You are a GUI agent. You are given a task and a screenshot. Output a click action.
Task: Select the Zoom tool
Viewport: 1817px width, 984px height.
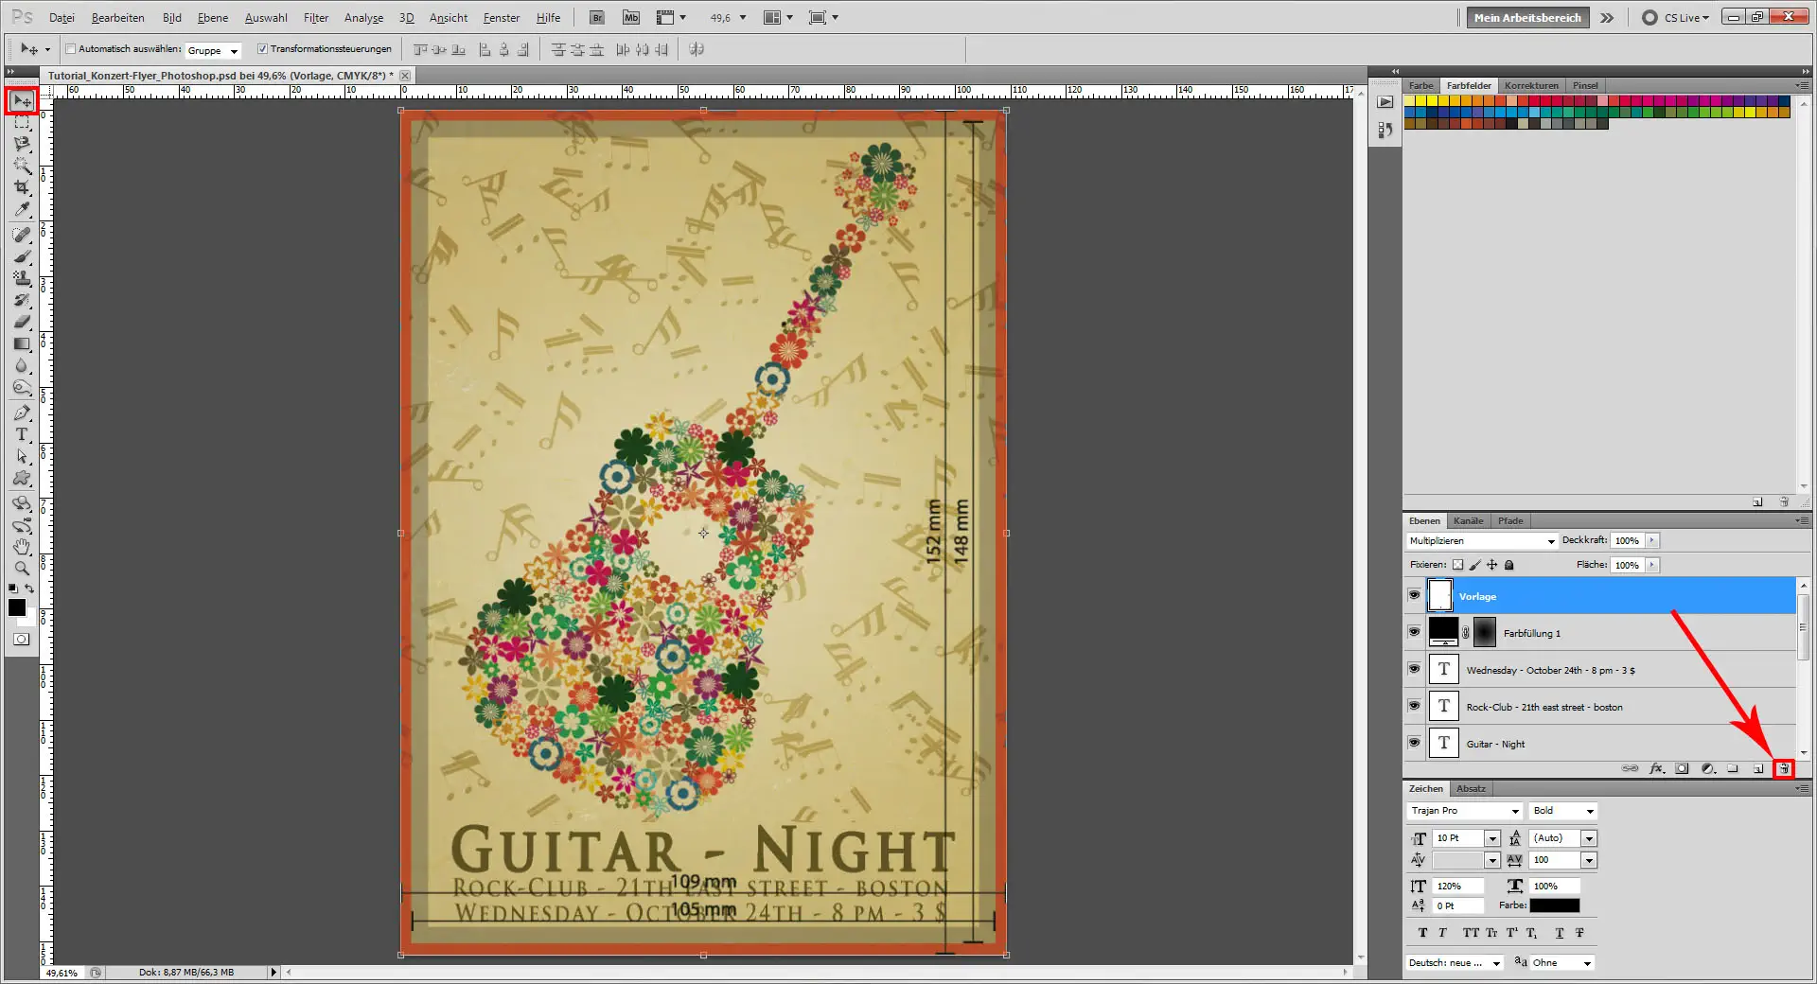[x=22, y=568]
